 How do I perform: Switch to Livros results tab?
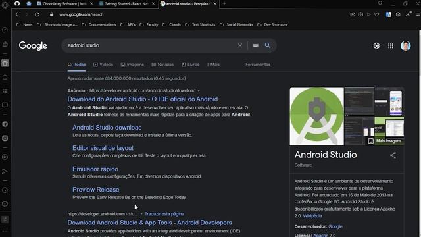click(x=190, y=65)
